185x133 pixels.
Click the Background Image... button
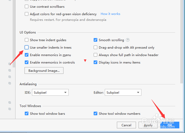click(44, 70)
